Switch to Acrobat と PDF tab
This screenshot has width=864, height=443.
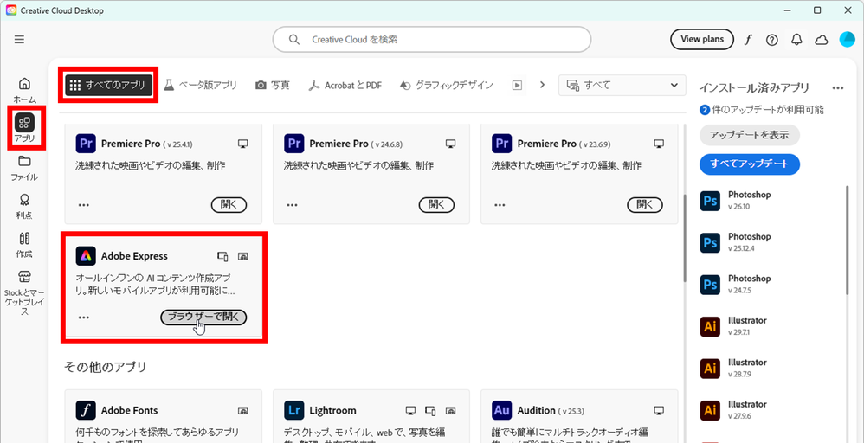(x=345, y=86)
